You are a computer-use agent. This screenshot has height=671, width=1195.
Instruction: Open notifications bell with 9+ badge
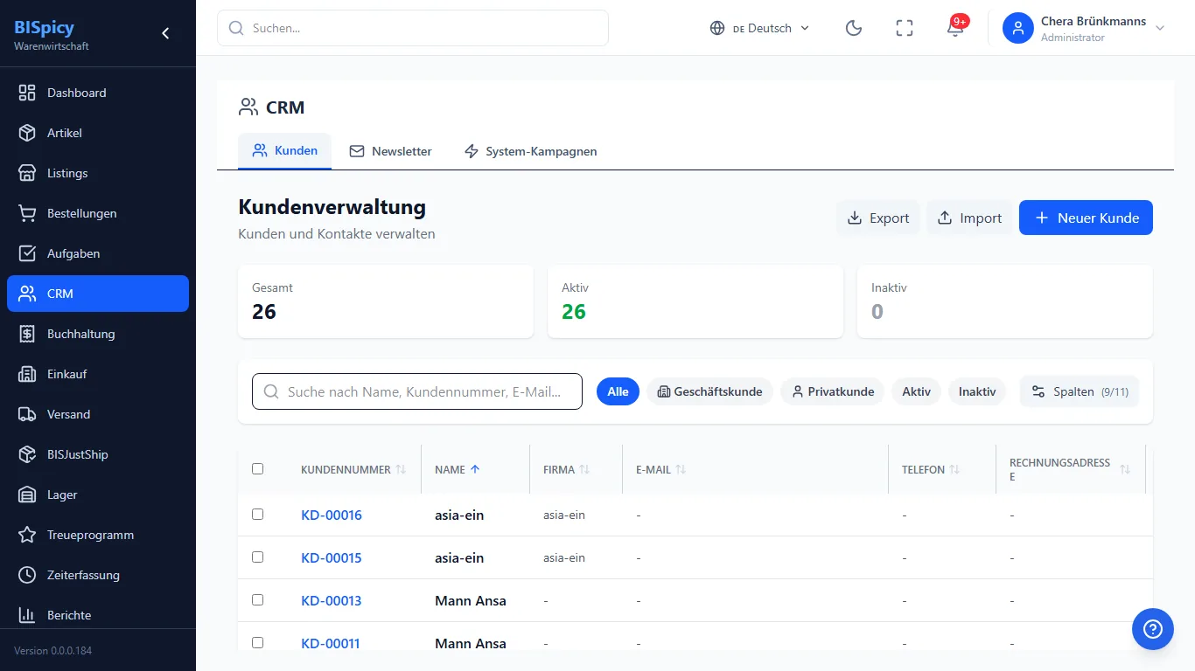(x=955, y=28)
